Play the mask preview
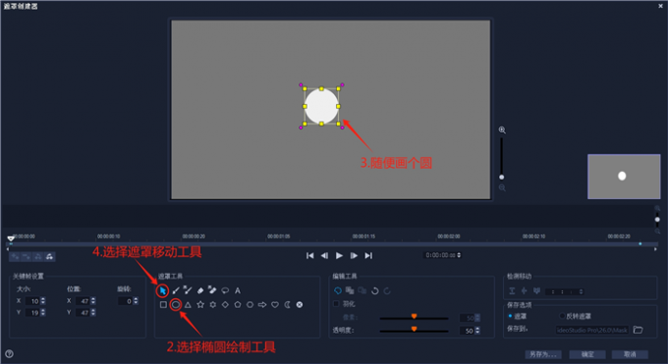 [x=339, y=255]
